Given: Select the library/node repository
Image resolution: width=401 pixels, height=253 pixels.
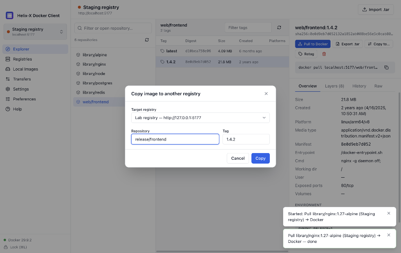Looking at the screenshot, I should click(113, 74).
